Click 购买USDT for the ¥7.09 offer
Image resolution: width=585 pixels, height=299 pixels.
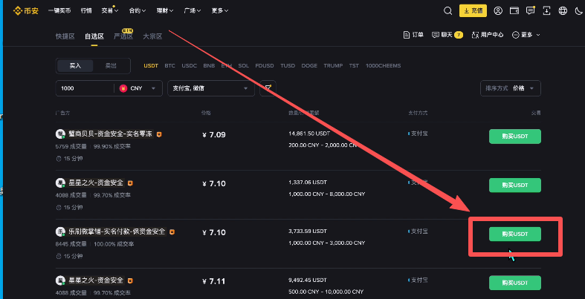[x=514, y=137]
